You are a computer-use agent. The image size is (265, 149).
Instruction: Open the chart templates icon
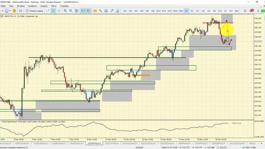click(106, 11)
